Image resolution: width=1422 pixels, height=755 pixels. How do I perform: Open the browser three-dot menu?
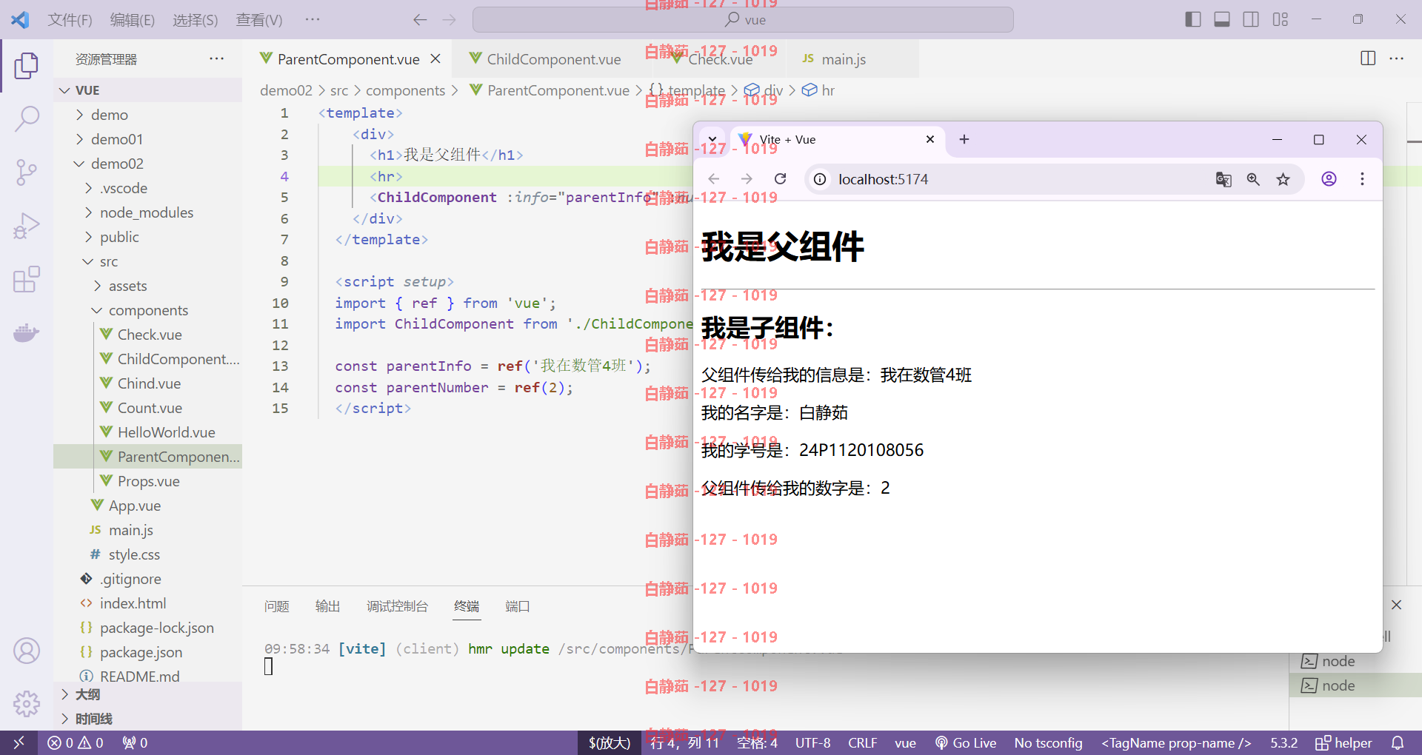[x=1362, y=179]
